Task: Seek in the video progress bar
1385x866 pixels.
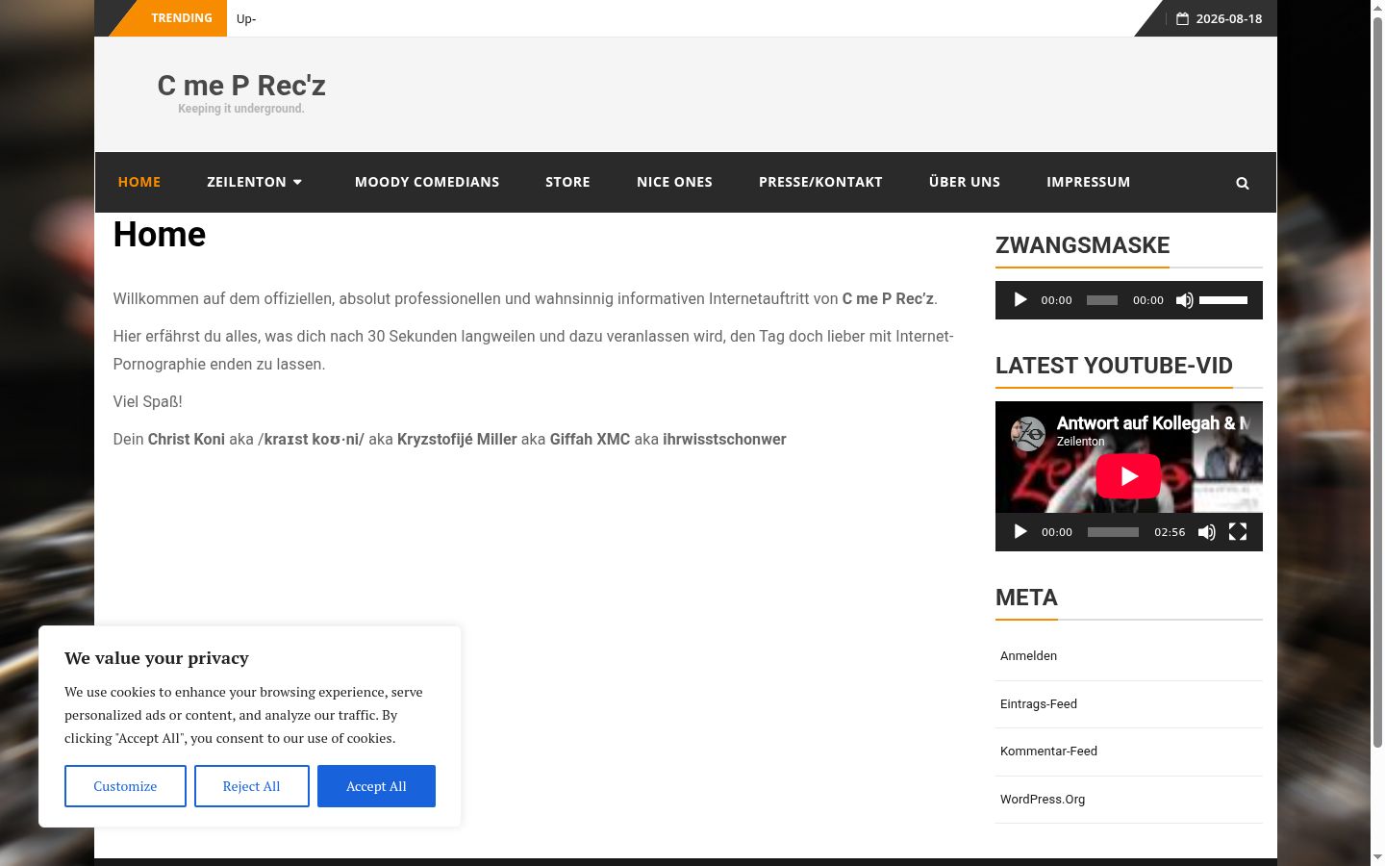Action: pos(1113,532)
